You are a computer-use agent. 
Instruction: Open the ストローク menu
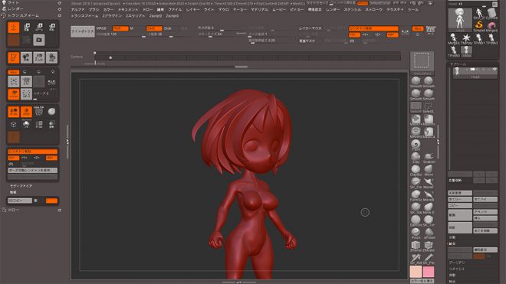374,10
